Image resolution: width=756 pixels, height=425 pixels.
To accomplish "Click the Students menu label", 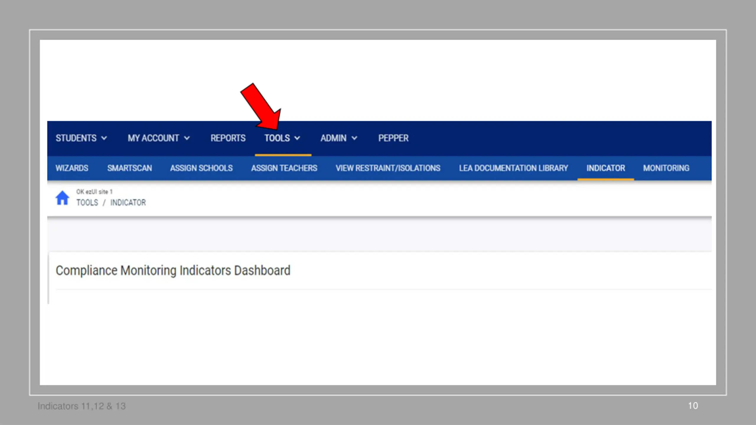I will (76, 138).
